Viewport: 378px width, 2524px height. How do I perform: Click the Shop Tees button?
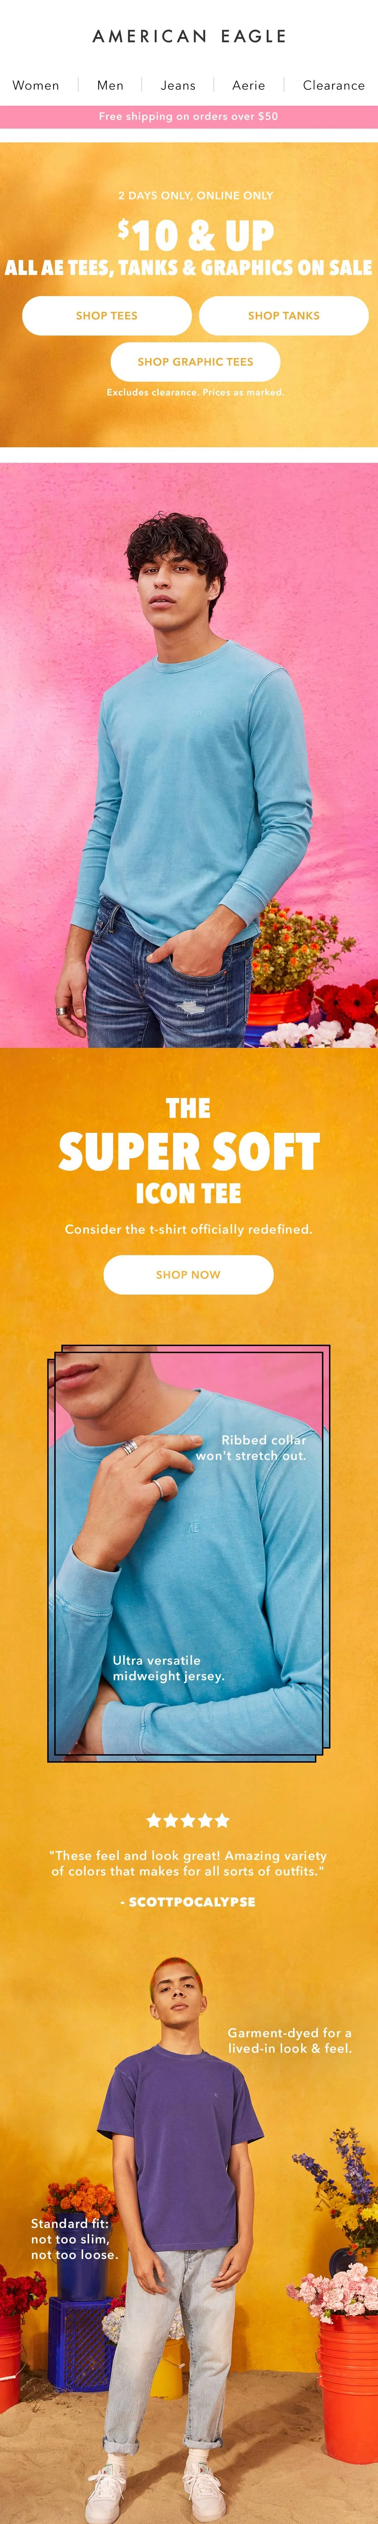tap(107, 315)
